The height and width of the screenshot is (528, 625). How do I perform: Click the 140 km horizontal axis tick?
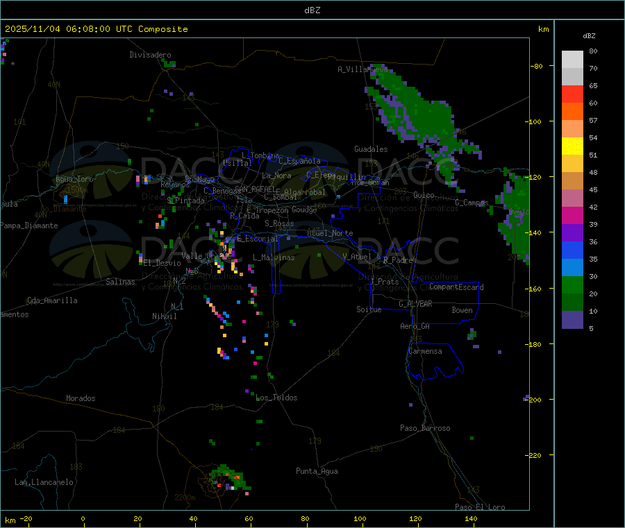click(x=471, y=518)
